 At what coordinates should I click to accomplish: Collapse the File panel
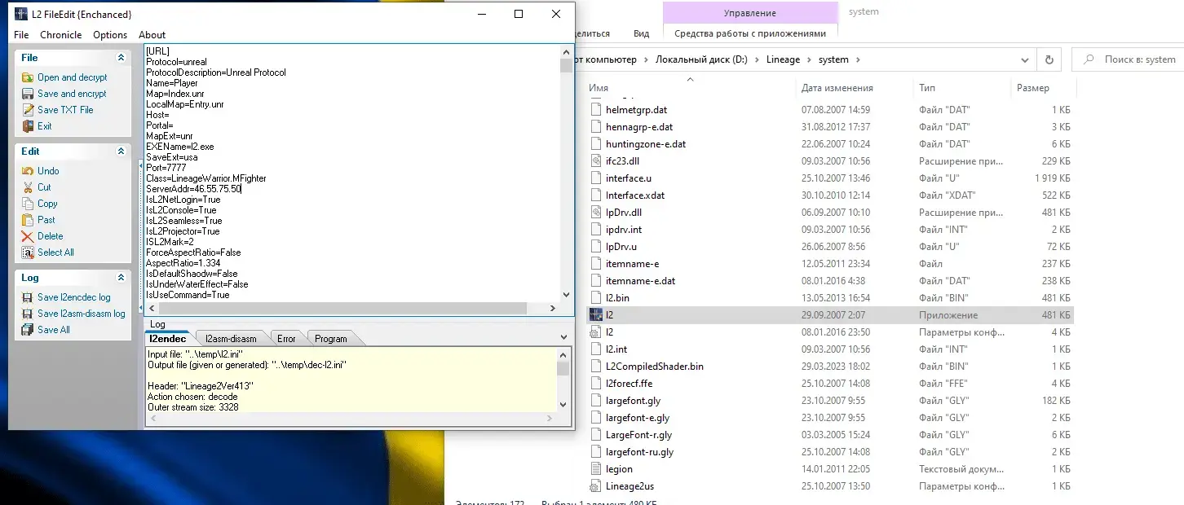pyautogui.click(x=121, y=58)
